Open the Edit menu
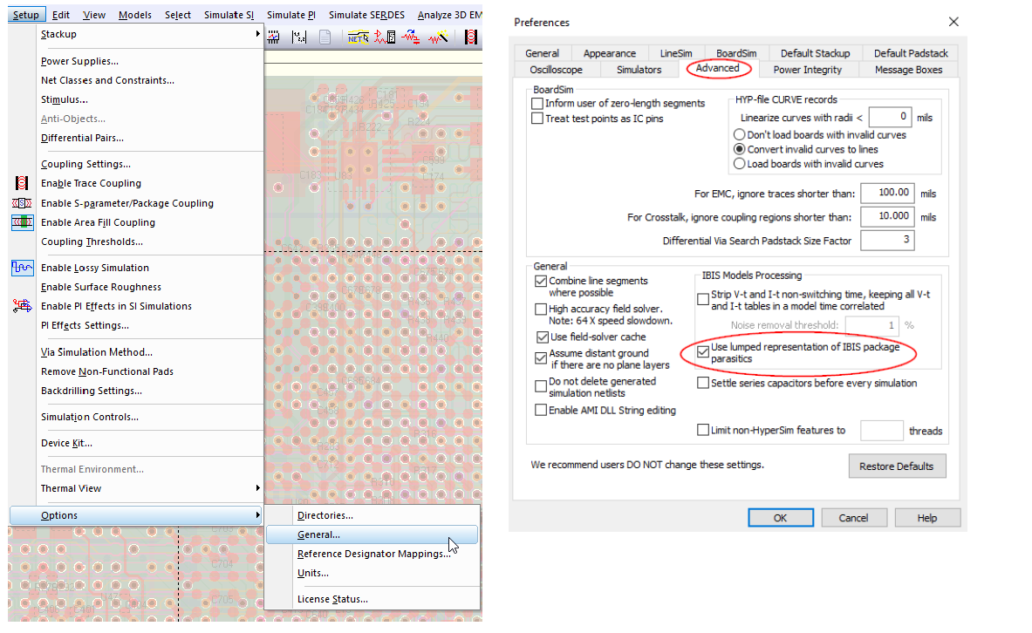Image resolution: width=1032 pixels, height=633 pixels. pyautogui.click(x=61, y=15)
